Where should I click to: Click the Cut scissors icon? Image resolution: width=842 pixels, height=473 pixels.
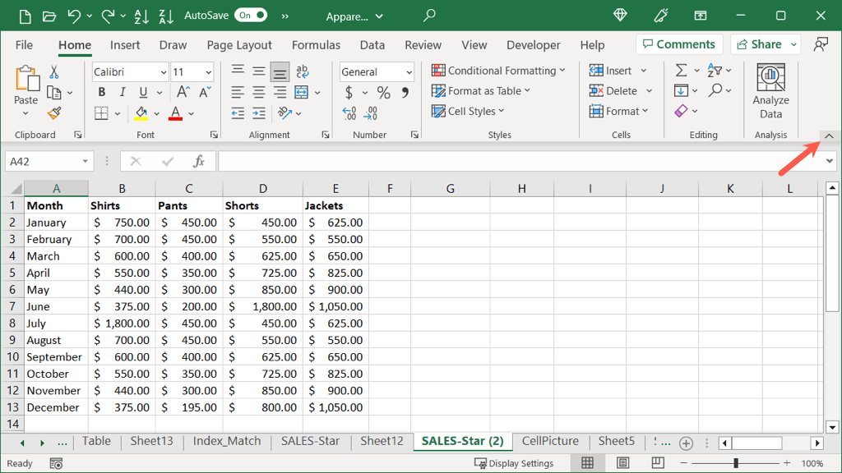click(54, 72)
